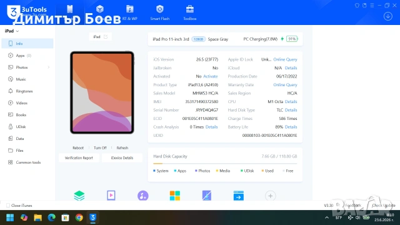The width and height of the screenshot is (400, 225).
Task: Open the Apps sidebar section
Action: (27, 56)
